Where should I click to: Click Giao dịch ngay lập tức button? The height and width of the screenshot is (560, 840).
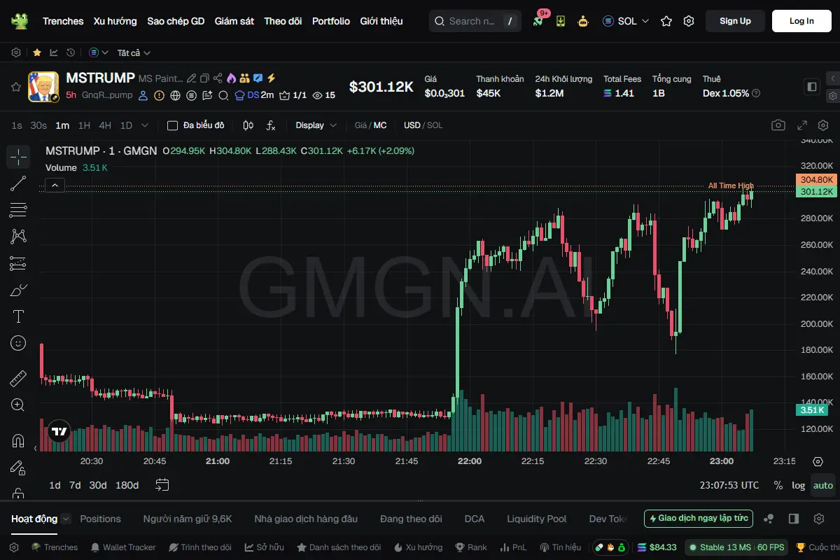pos(699,519)
